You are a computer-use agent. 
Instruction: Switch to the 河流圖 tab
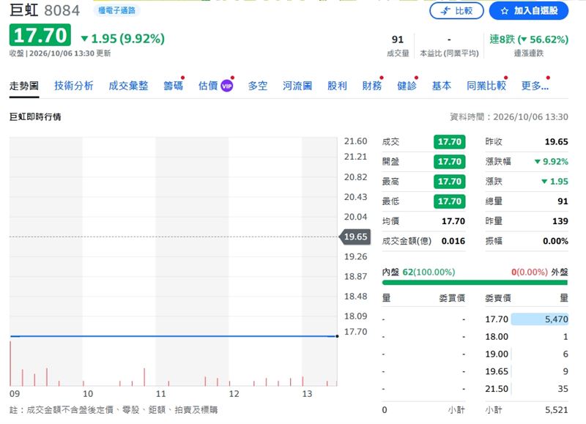pos(297,86)
